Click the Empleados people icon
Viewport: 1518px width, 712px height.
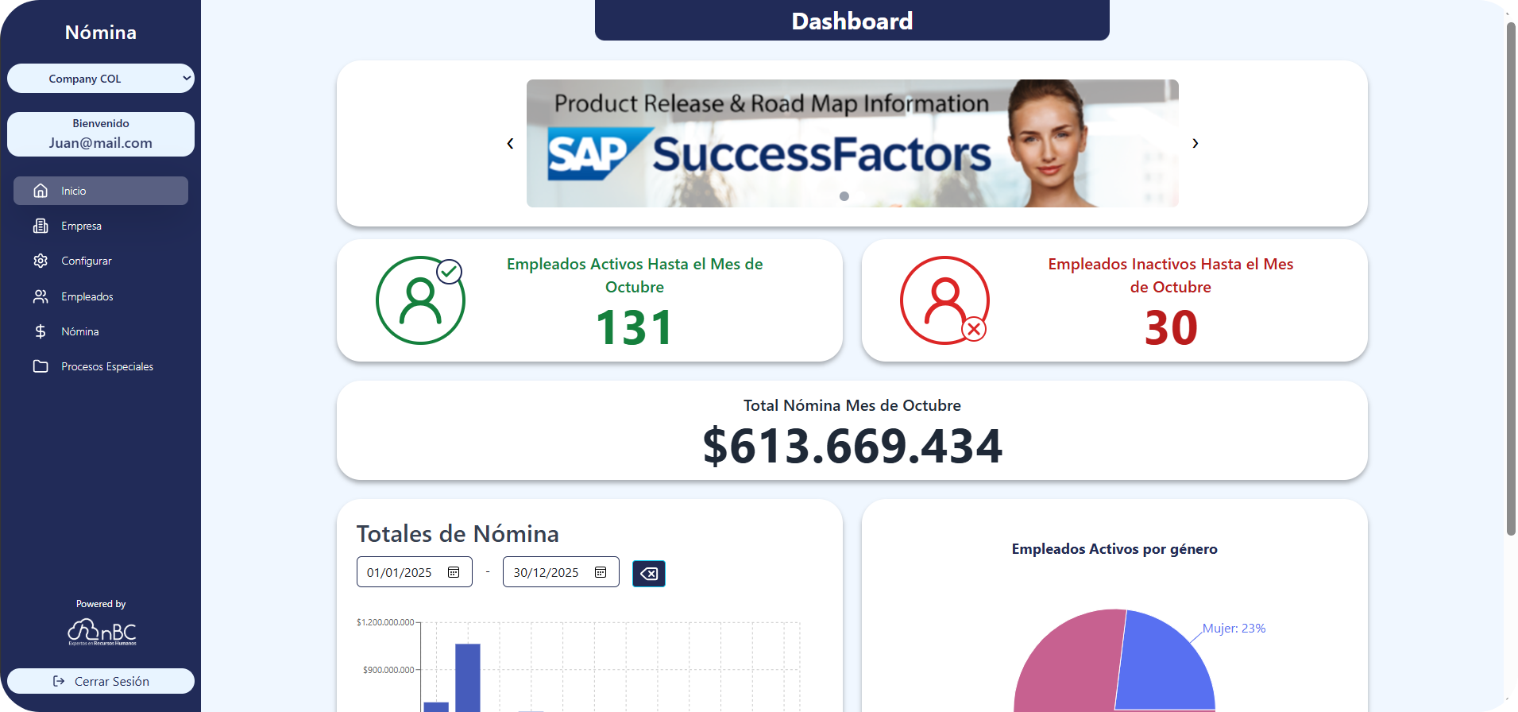click(x=41, y=296)
